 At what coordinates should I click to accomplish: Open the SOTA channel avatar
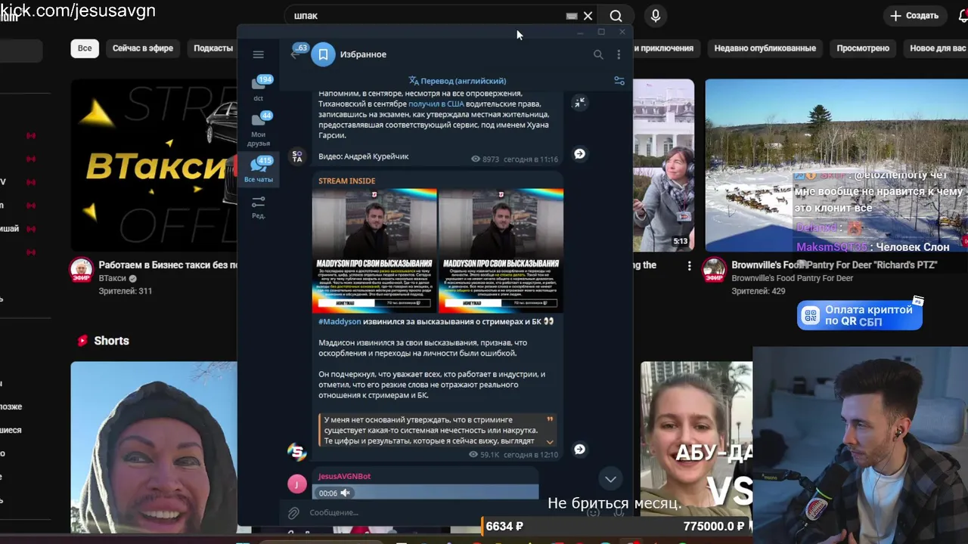coord(297,156)
